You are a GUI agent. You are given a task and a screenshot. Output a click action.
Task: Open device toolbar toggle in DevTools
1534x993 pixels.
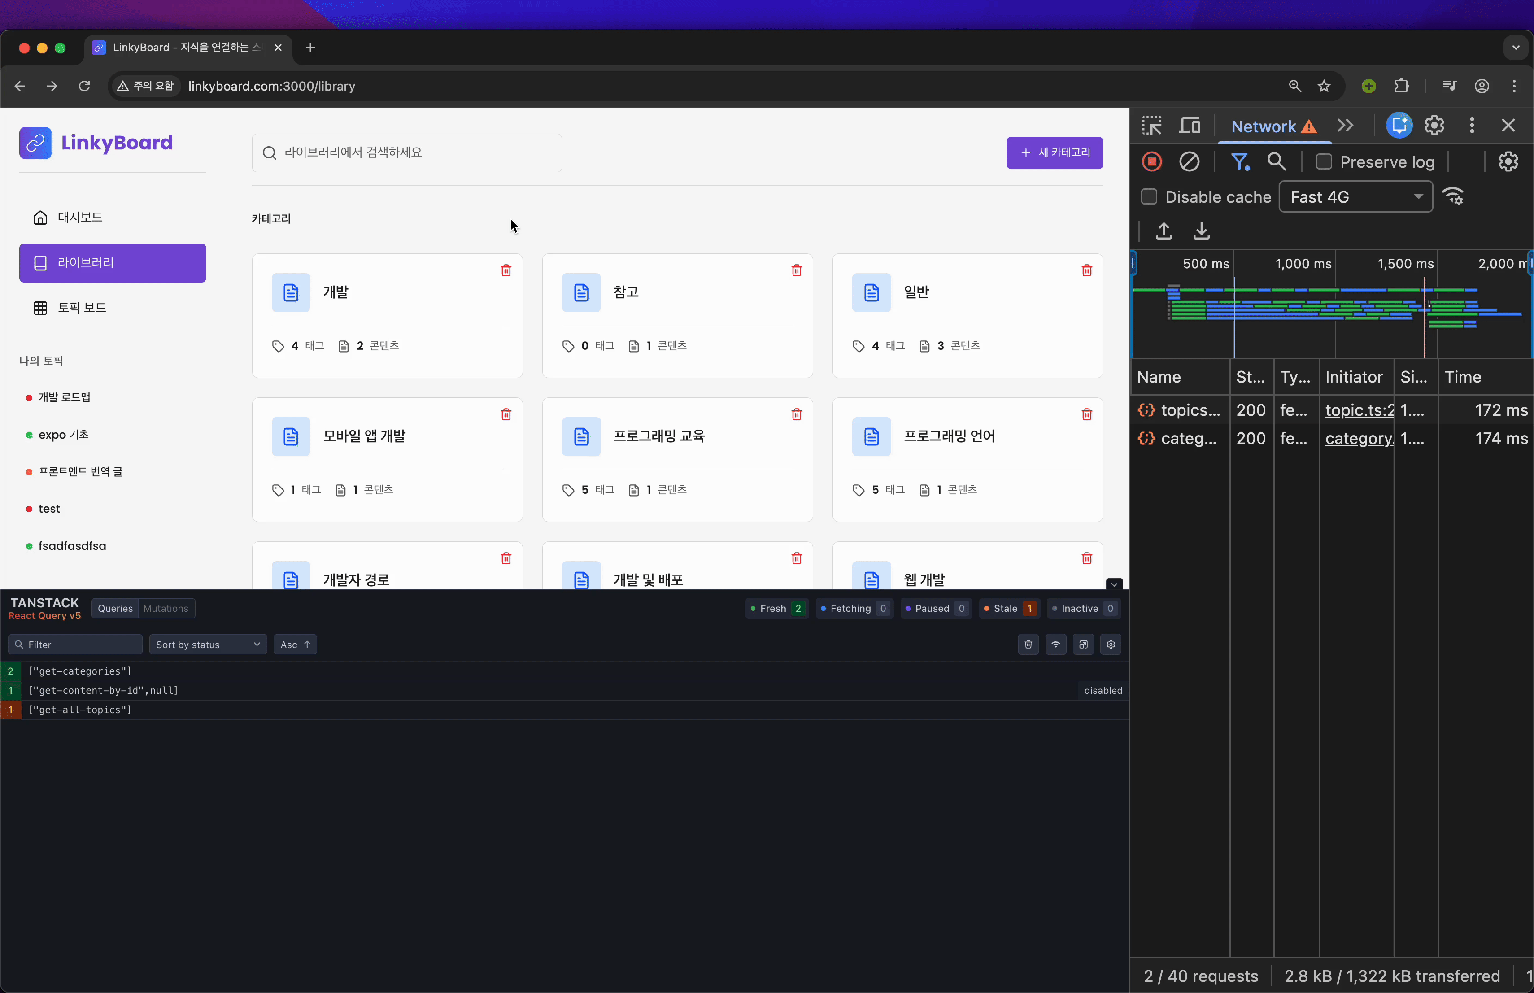(1190, 126)
